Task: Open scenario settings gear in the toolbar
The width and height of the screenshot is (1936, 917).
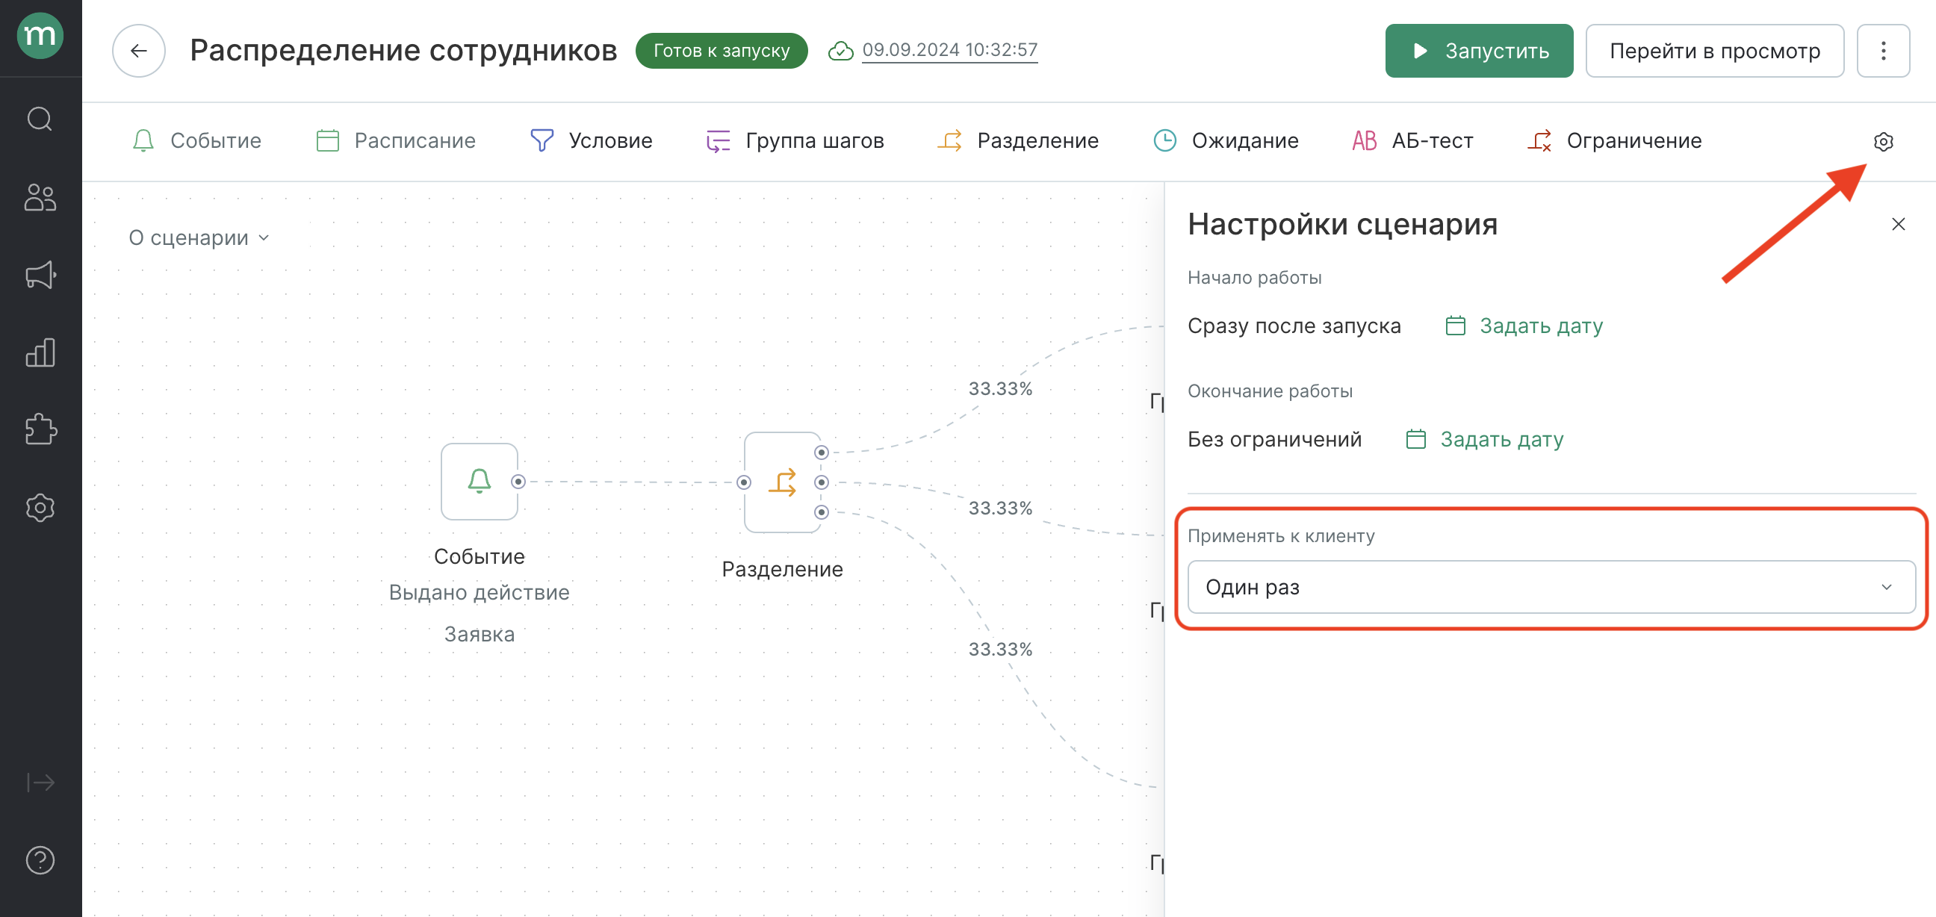Action: [x=1883, y=141]
